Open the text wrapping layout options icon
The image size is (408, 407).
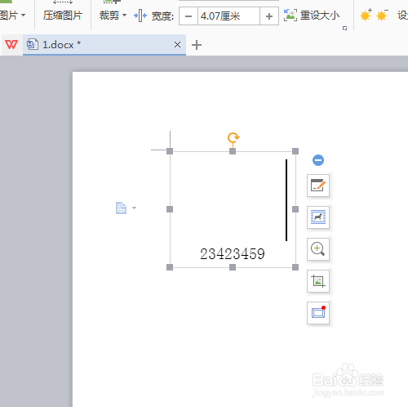tap(318, 217)
